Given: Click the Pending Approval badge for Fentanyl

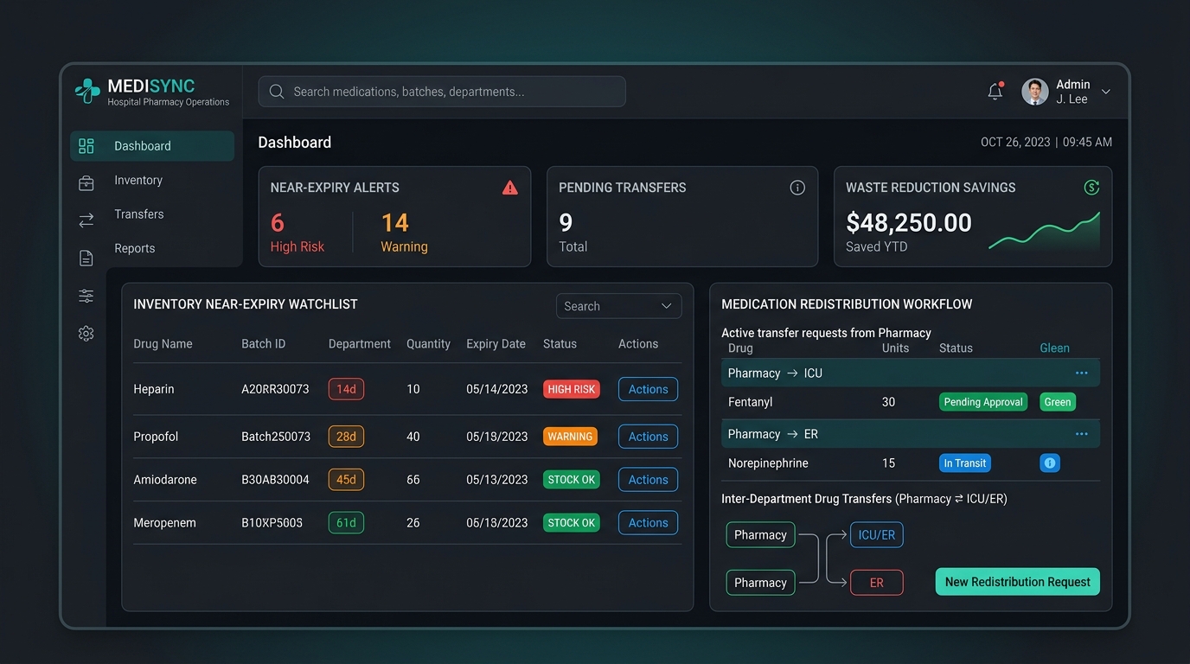Looking at the screenshot, I should coord(983,402).
